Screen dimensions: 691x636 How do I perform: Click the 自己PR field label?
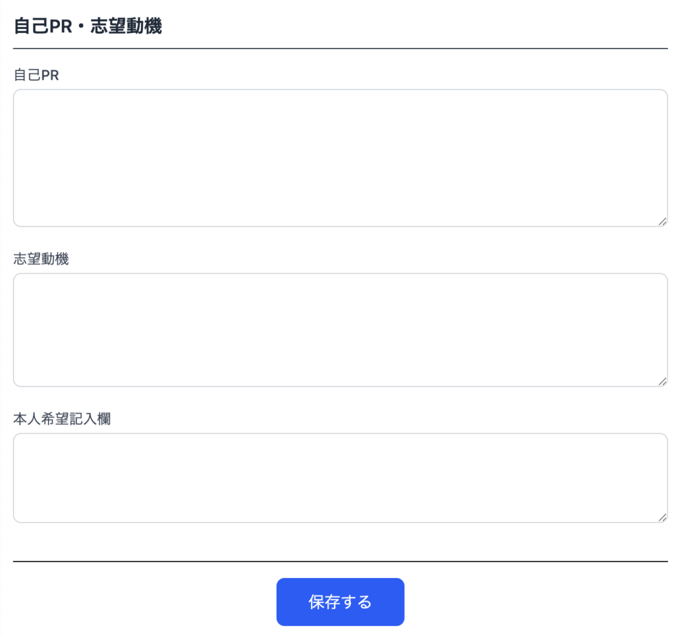point(36,76)
